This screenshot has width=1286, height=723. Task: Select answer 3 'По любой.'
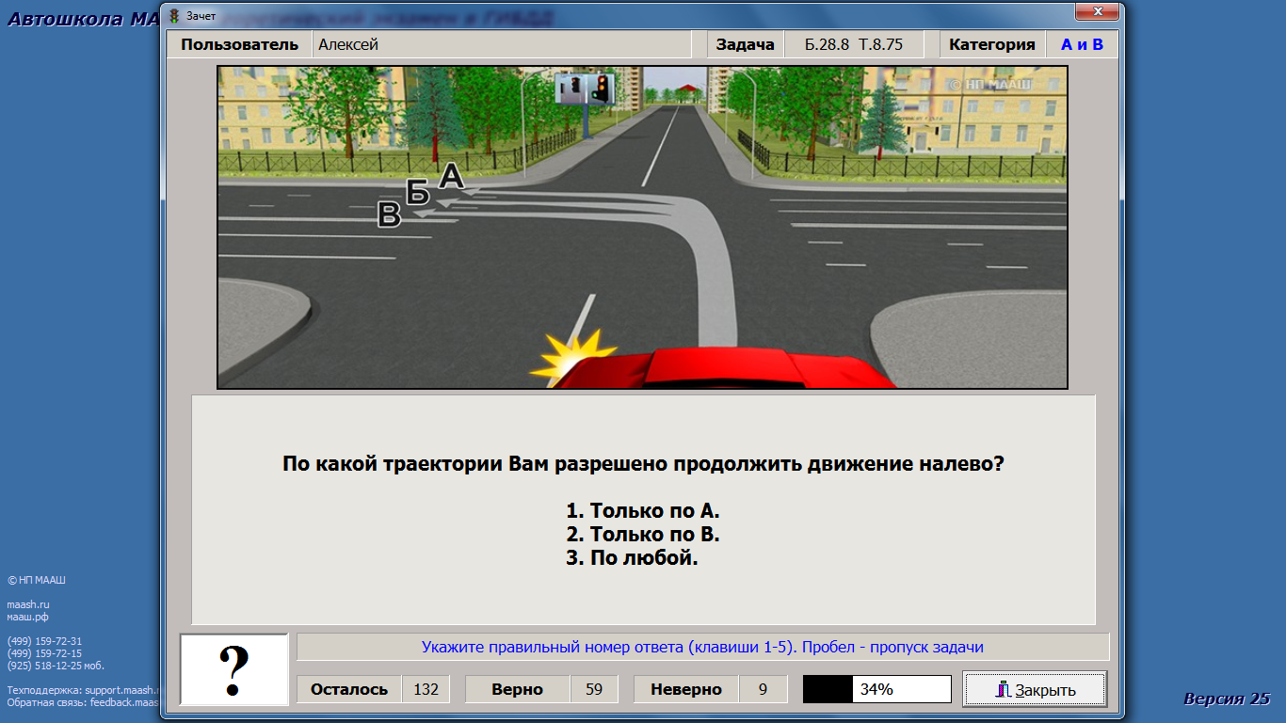[x=632, y=557]
